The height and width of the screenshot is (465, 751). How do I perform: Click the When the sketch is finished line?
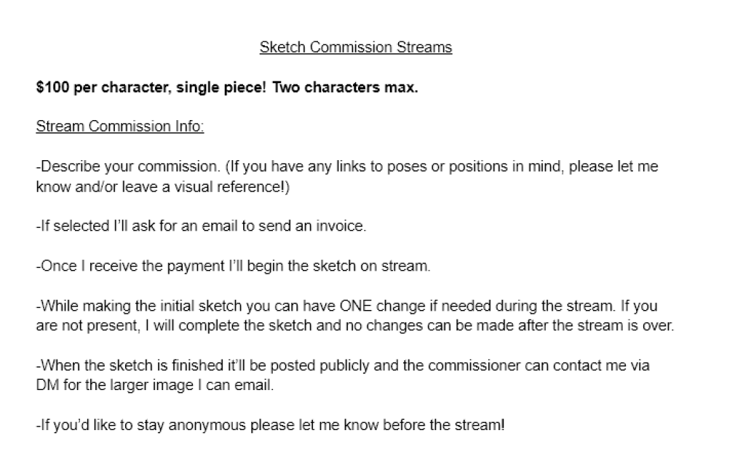(x=343, y=375)
